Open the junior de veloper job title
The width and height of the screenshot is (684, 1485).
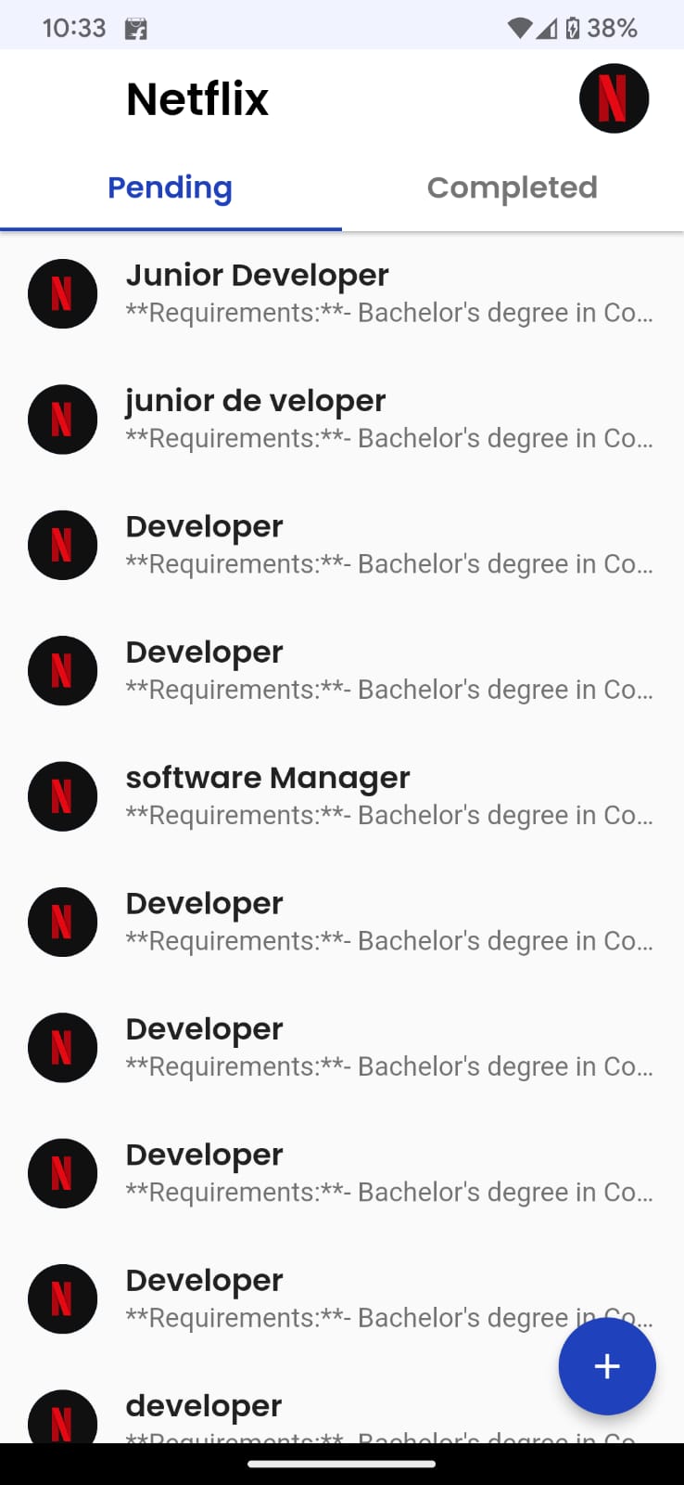[256, 401]
